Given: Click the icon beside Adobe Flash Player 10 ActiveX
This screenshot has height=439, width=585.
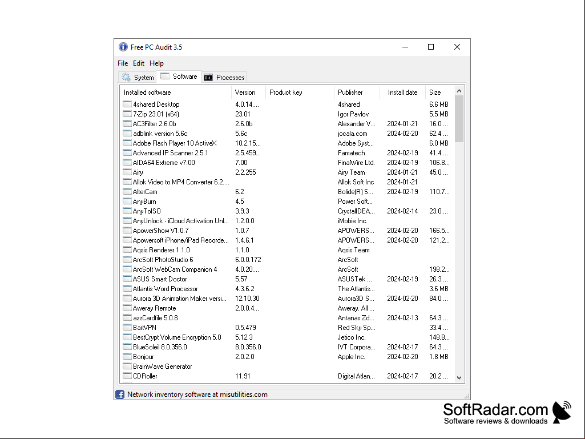Looking at the screenshot, I should pyautogui.click(x=127, y=143).
